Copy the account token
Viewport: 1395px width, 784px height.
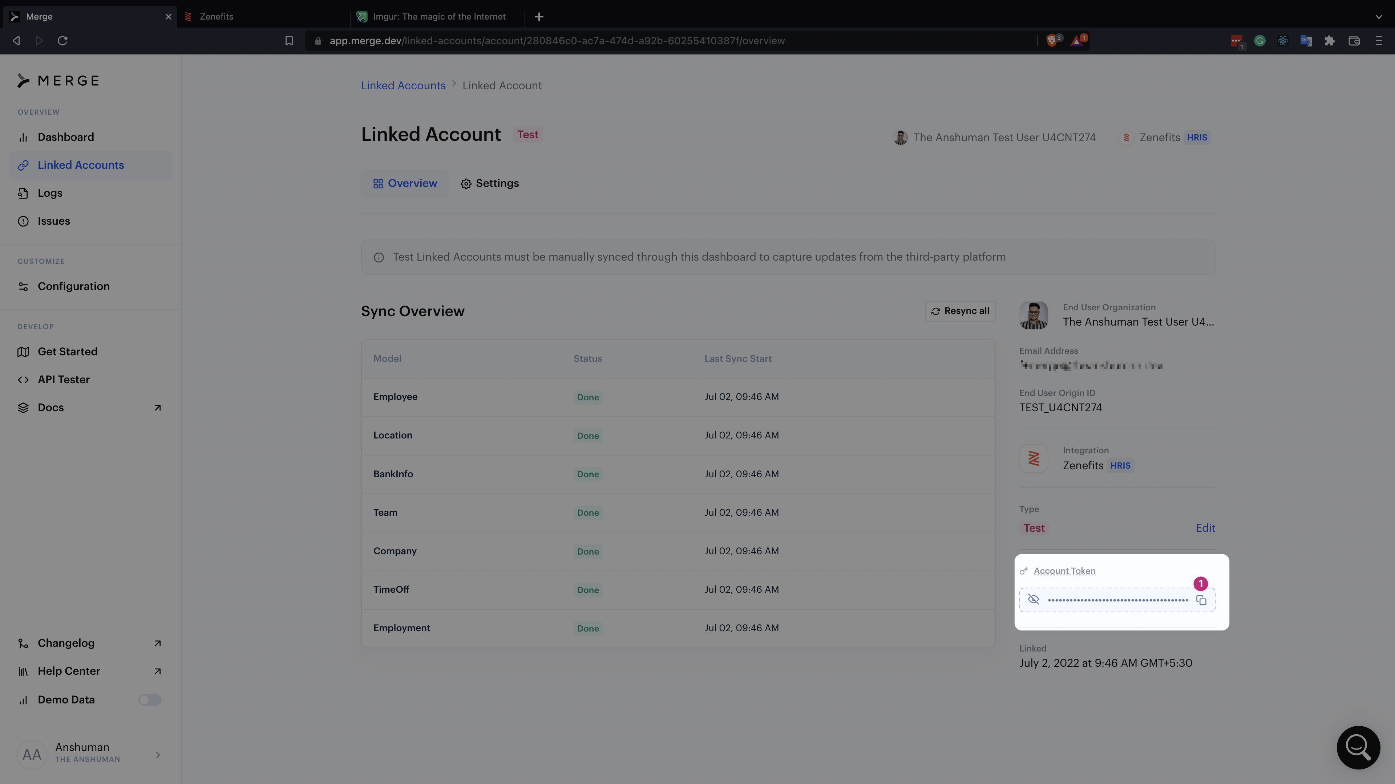1201,601
